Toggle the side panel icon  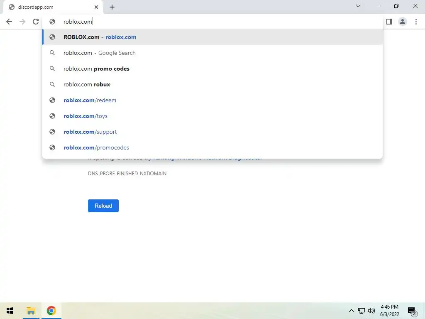[389, 22]
